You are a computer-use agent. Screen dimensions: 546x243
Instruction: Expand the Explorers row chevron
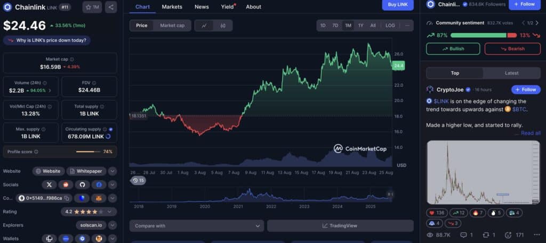coord(112,225)
